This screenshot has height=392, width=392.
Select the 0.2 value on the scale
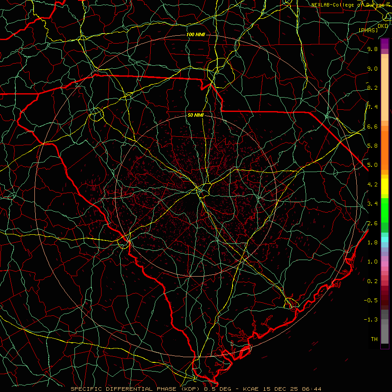(372, 281)
